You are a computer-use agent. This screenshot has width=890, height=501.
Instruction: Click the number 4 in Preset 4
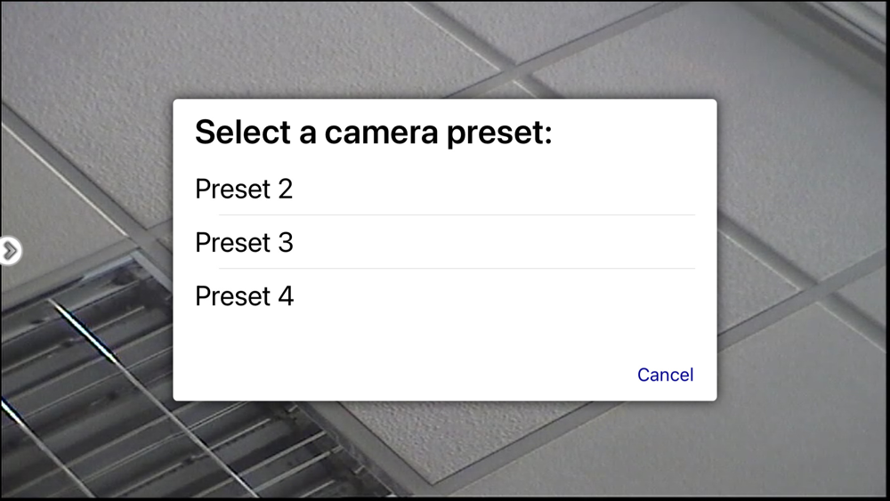tap(285, 295)
